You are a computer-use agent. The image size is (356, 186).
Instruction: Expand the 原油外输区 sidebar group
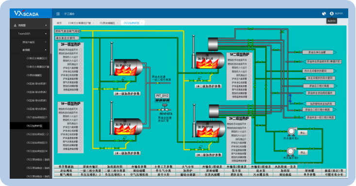point(46,42)
